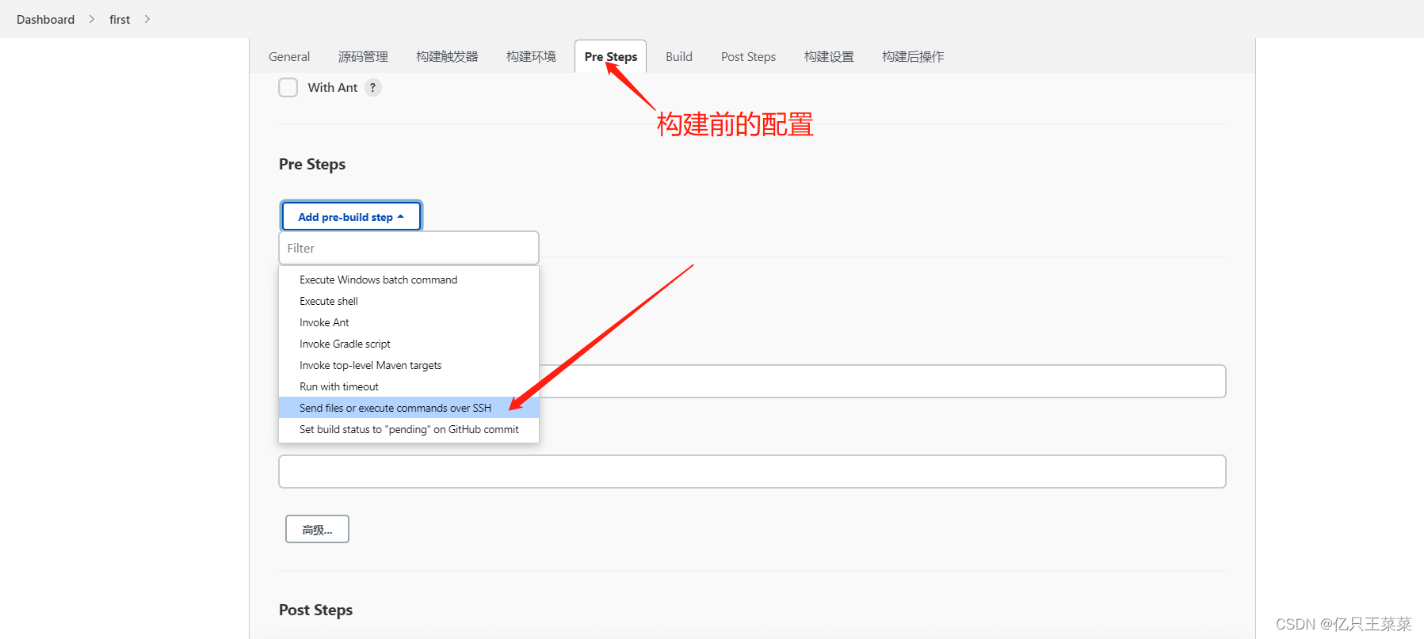Open the 构建设置 tab
This screenshot has width=1424, height=639.
click(x=829, y=57)
